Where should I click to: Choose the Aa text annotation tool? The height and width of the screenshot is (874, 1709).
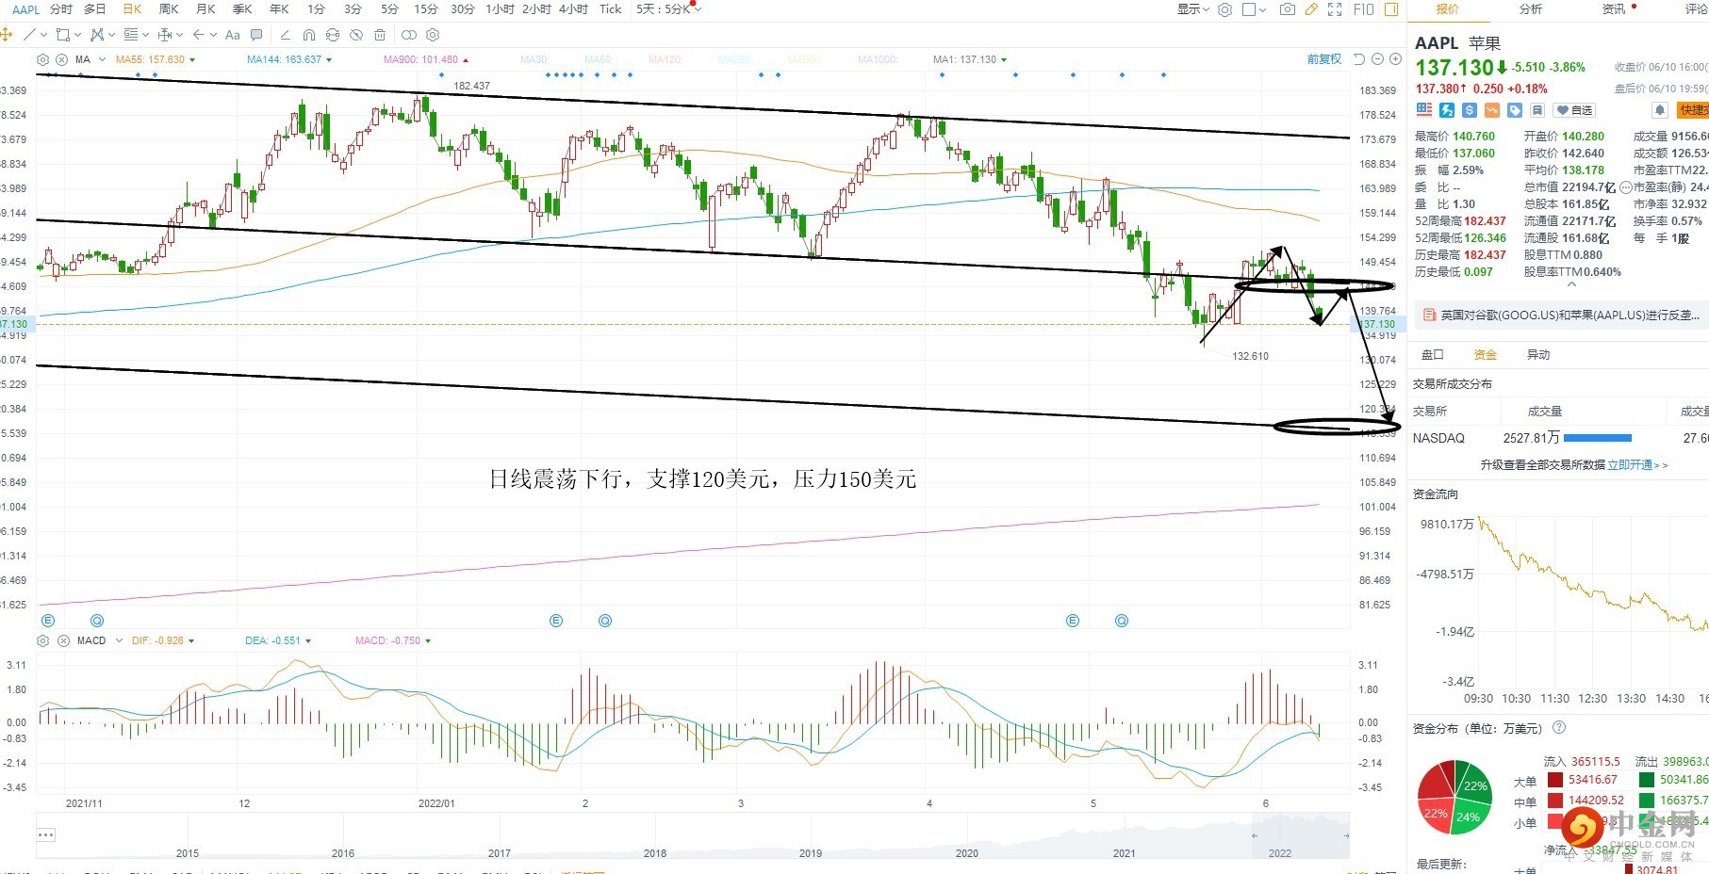(233, 35)
